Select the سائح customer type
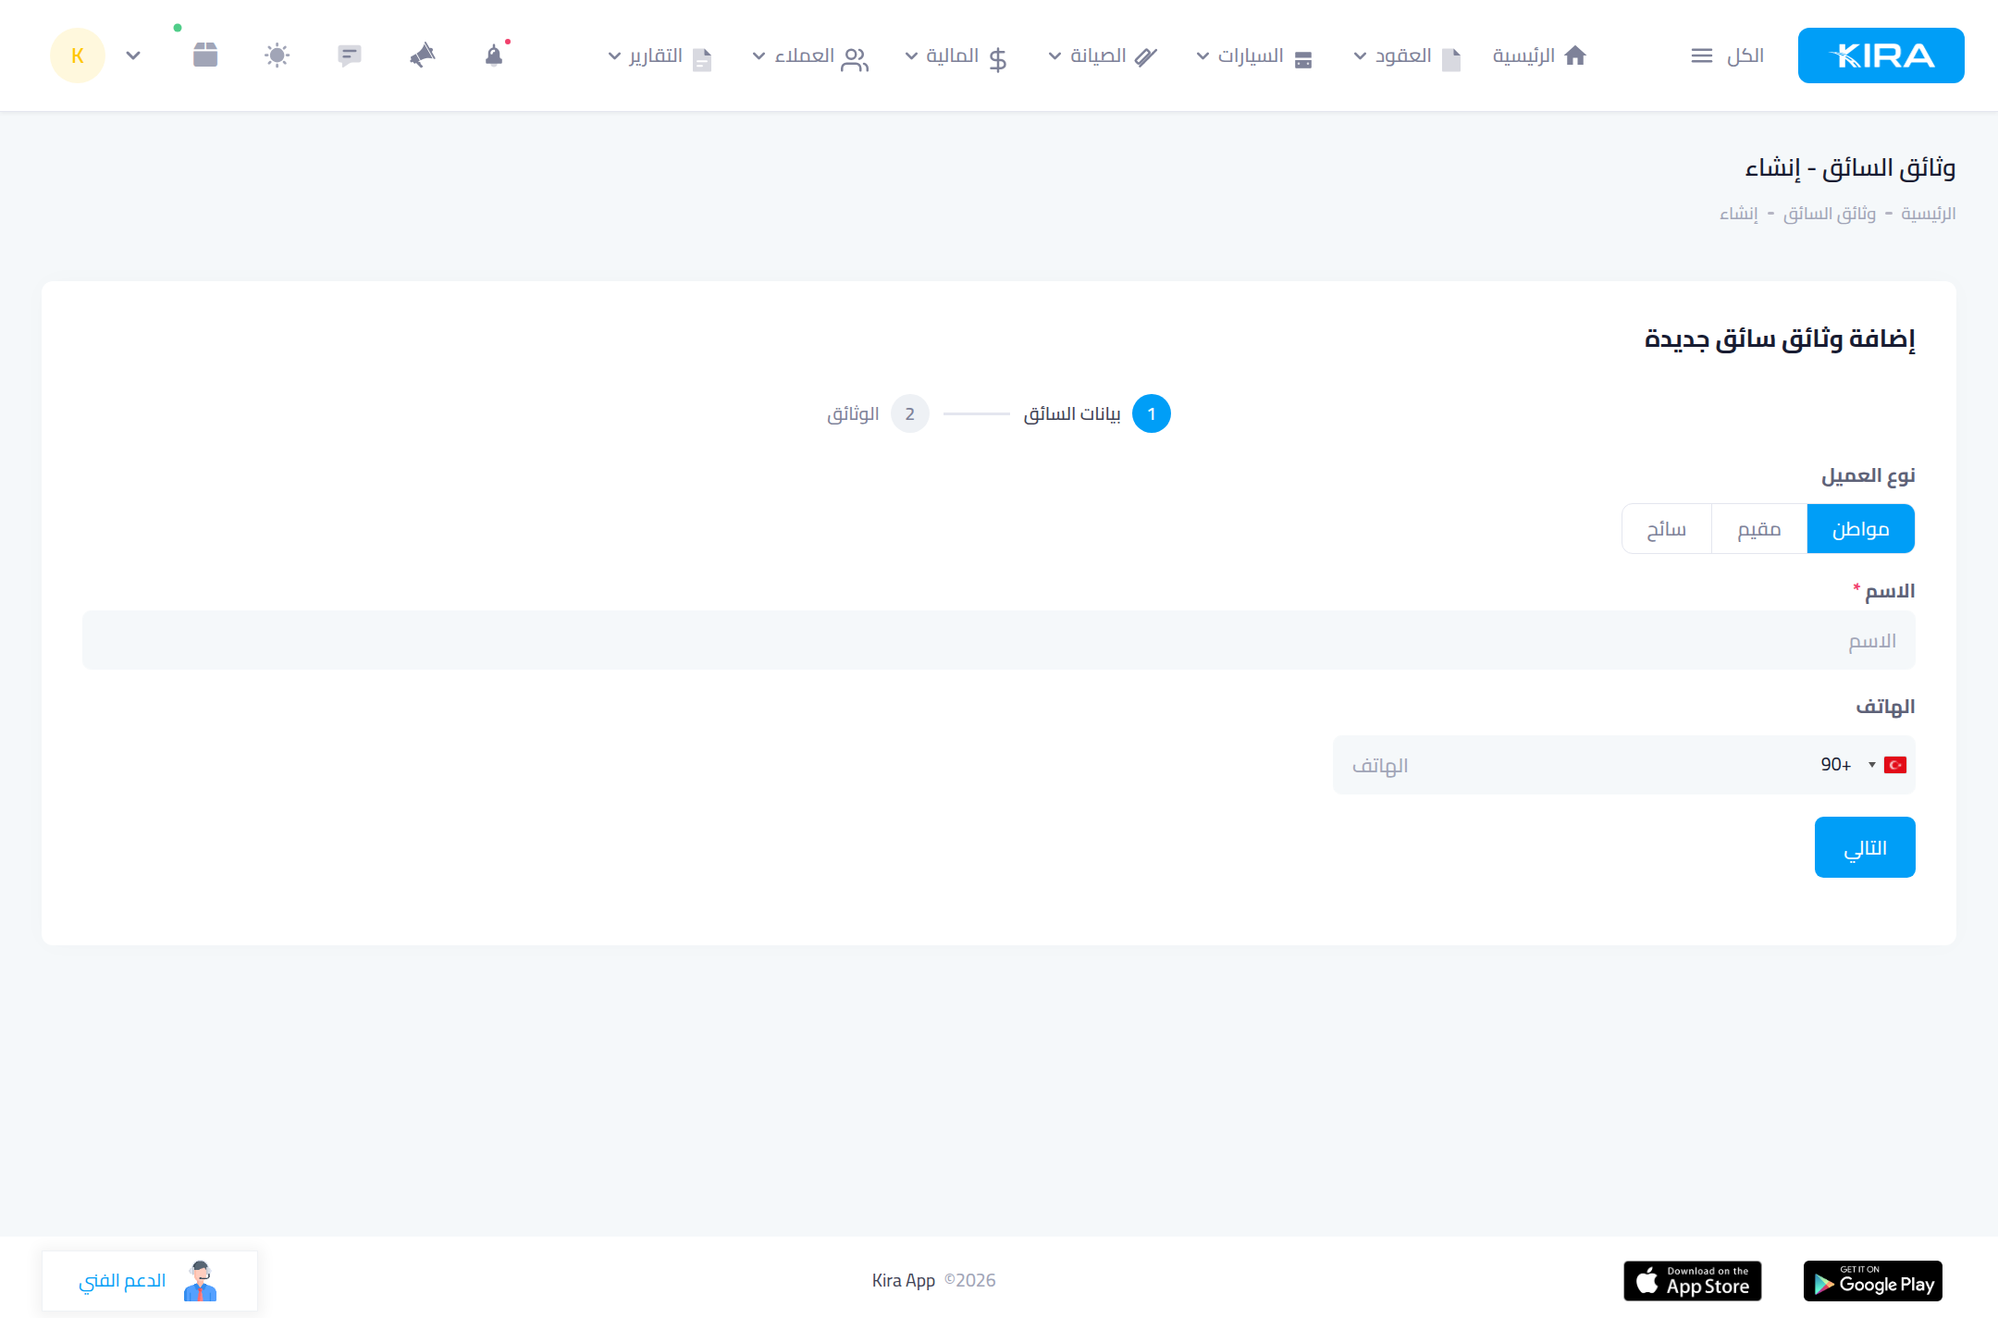Viewport: 1998px width, 1318px height. coord(1666,529)
